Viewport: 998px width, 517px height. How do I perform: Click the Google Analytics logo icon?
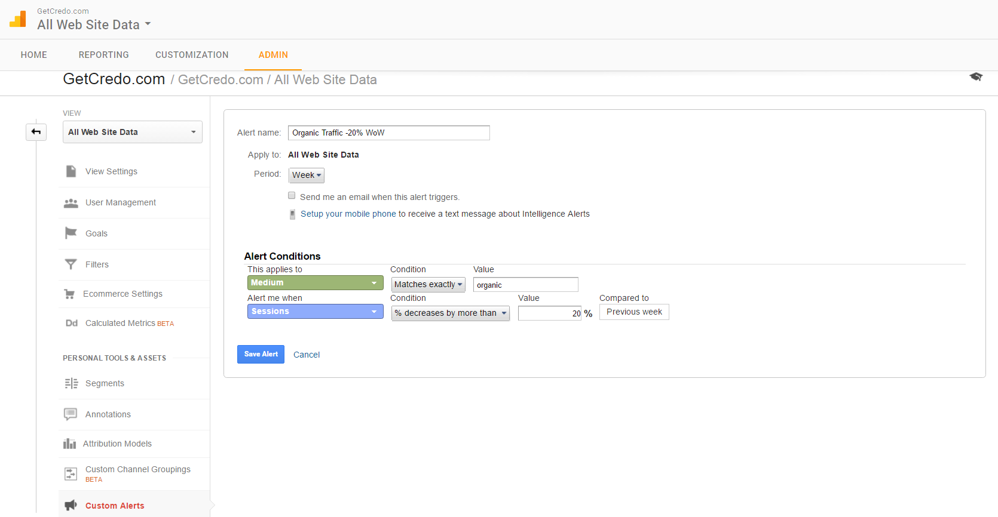click(18, 19)
